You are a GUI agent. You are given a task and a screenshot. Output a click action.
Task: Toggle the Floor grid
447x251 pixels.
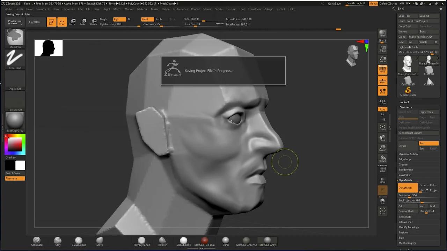pyautogui.click(x=382, y=80)
